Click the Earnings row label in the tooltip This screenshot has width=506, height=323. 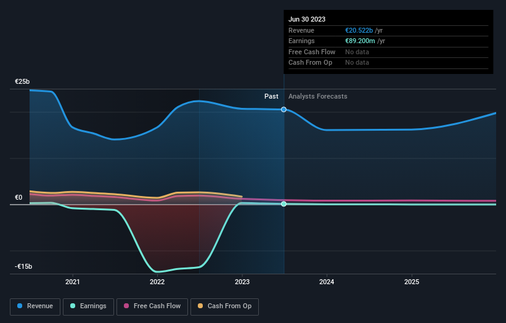(x=301, y=41)
